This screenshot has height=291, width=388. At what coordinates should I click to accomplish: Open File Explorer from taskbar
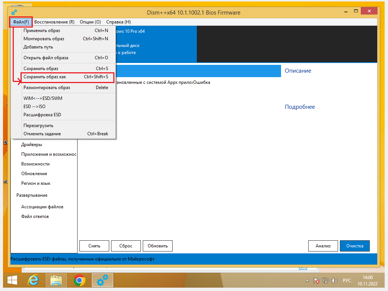click(x=56, y=280)
